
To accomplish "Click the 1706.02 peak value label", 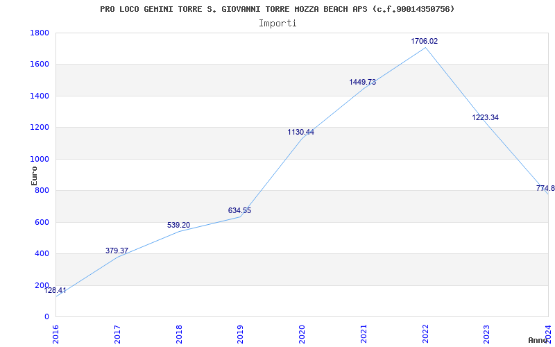I will 424,41.
